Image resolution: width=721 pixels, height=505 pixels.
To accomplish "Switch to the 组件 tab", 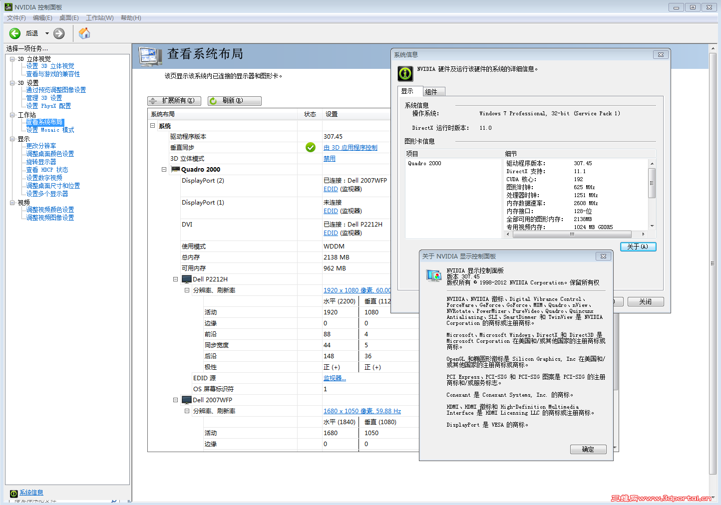I will click(x=433, y=92).
